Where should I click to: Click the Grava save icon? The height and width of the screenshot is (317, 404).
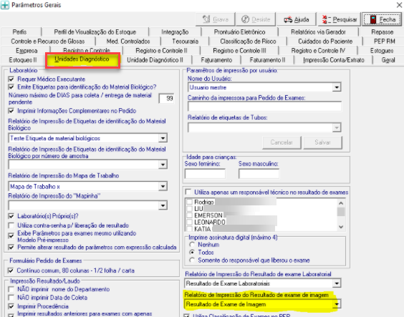pyautogui.click(x=206, y=19)
